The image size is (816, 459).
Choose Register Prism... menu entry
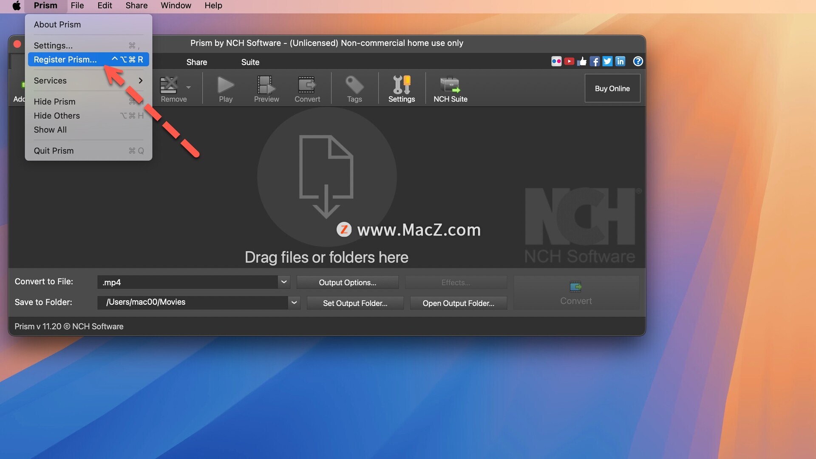point(88,59)
